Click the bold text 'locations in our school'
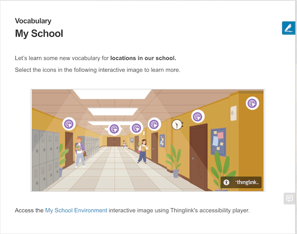The height and width of the screenshot is (234, 297). [x=143, y=58]
